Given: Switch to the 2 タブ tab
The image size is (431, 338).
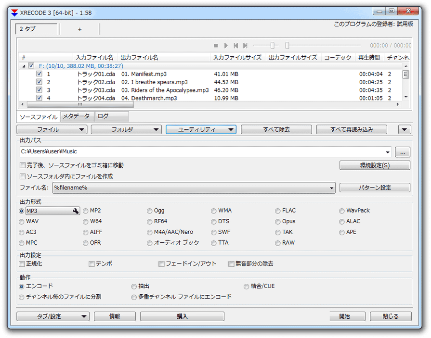Looking at the screenshot, I should point(36,29).
